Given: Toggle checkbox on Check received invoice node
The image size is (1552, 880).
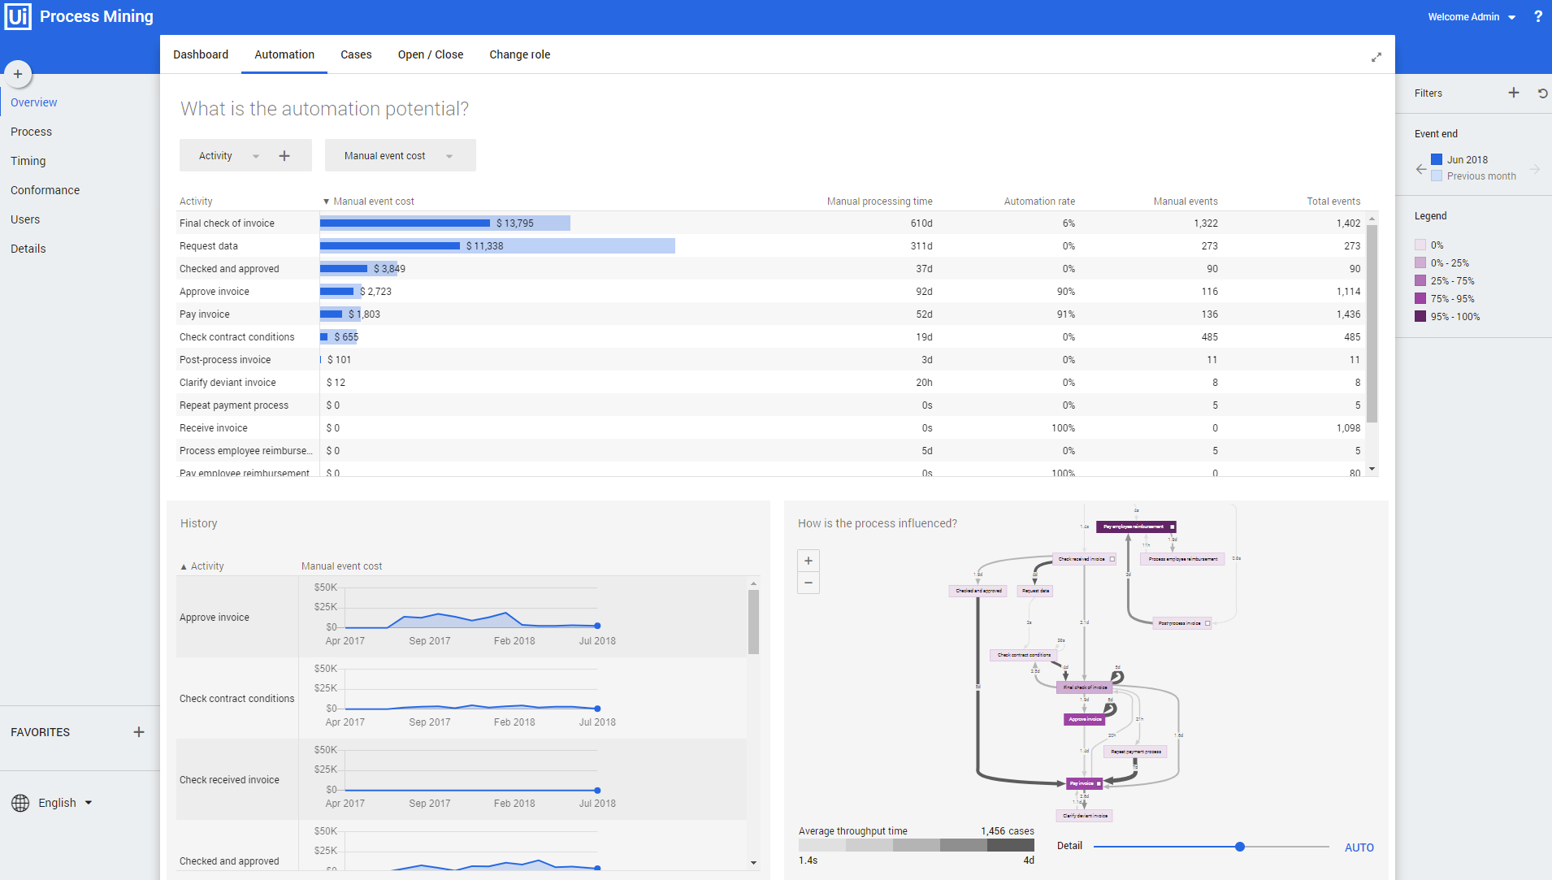Looking at the screenshot, I should point(1112,559).
